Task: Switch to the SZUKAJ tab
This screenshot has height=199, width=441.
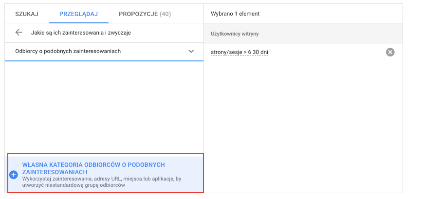Action: pos(27,14)
